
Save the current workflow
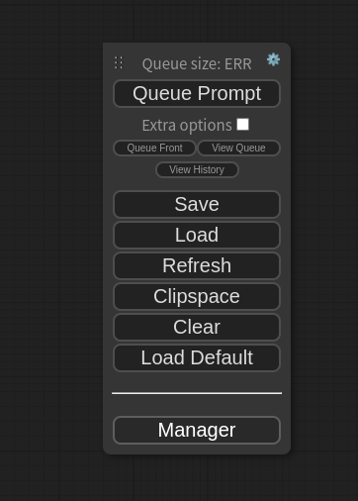197,204
